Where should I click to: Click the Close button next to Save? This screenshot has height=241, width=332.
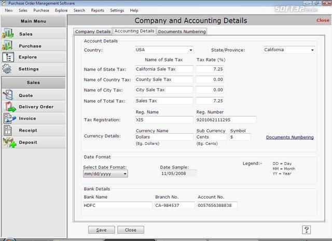pos(131,230)
